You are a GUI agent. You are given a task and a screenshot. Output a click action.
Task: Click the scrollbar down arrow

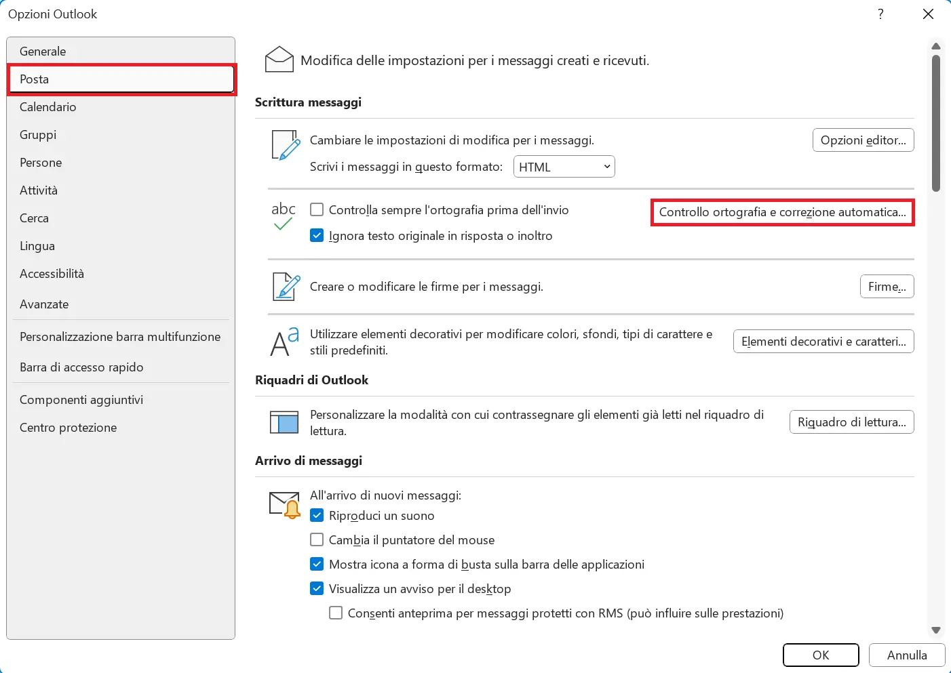[x=936, y=630]
